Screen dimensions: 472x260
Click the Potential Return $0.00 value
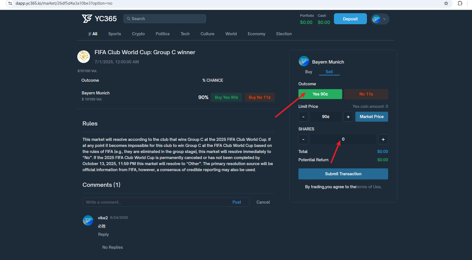pyautogui.click(x=383, y=160)
